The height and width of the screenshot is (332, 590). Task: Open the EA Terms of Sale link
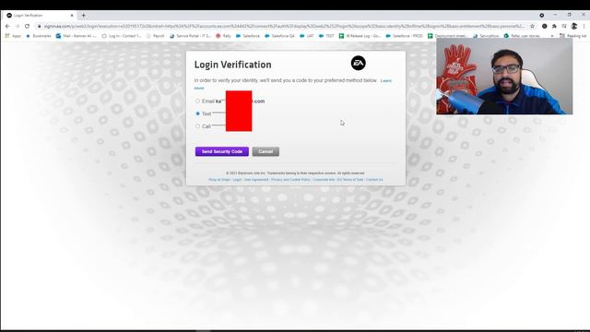tap(350, 180)
